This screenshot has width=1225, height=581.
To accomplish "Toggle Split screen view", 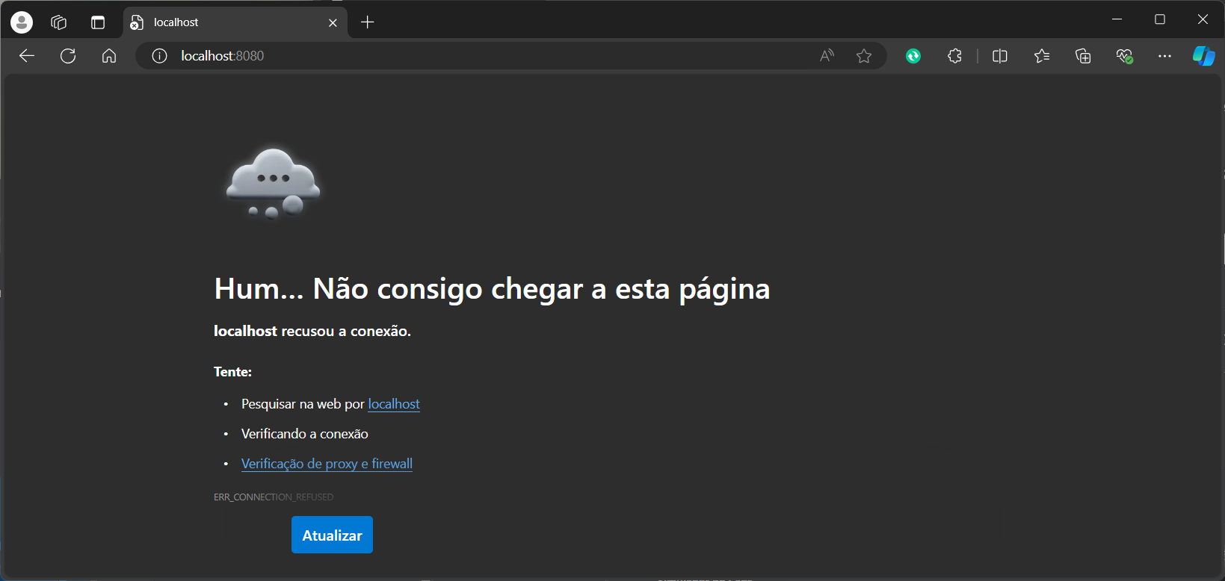I will click(1000, 56).
